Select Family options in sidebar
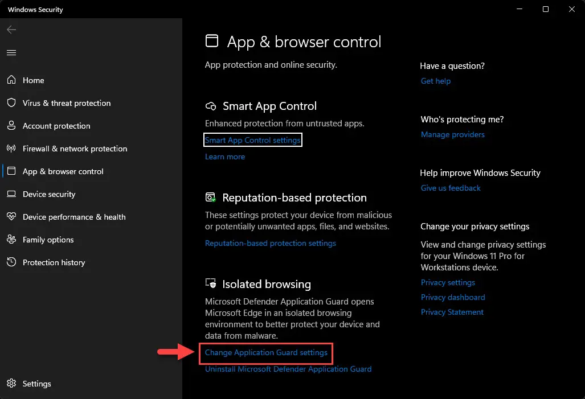 (48, 240)
